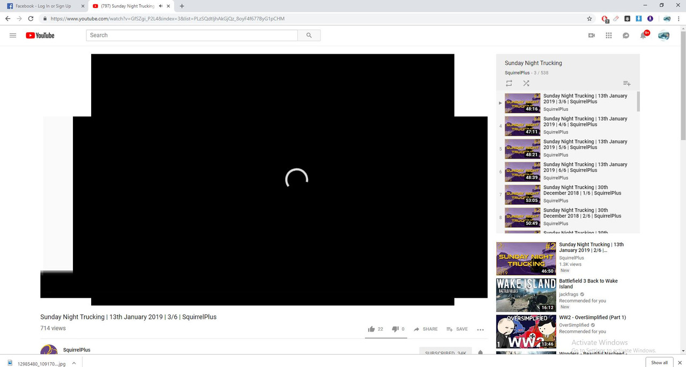The height and width of the screenshot is (367, 686).
Task: Close the Sunday Night Trucking tab
Action: coord(169,6)
